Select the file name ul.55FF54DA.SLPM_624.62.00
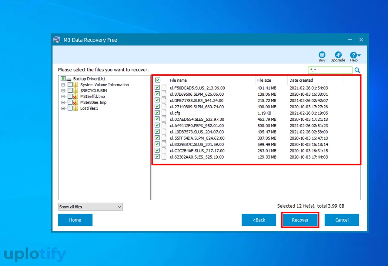 coord(197,138)
